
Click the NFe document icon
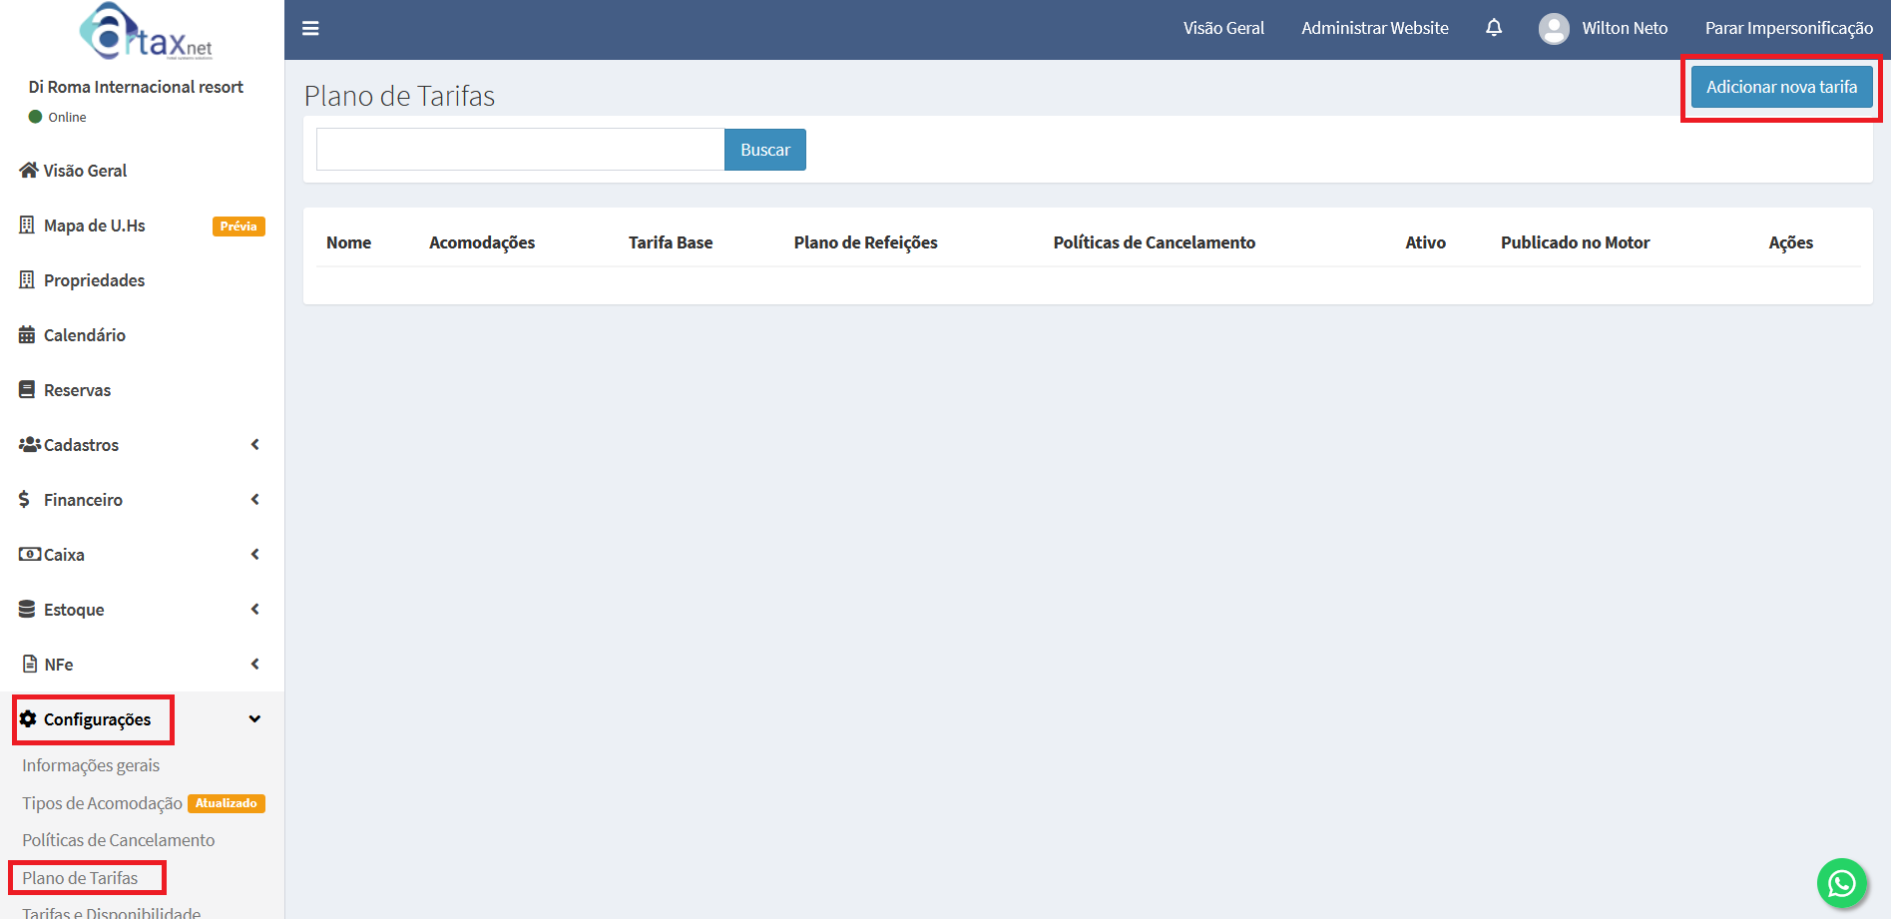pyautogui.click(x=30, y=664)
